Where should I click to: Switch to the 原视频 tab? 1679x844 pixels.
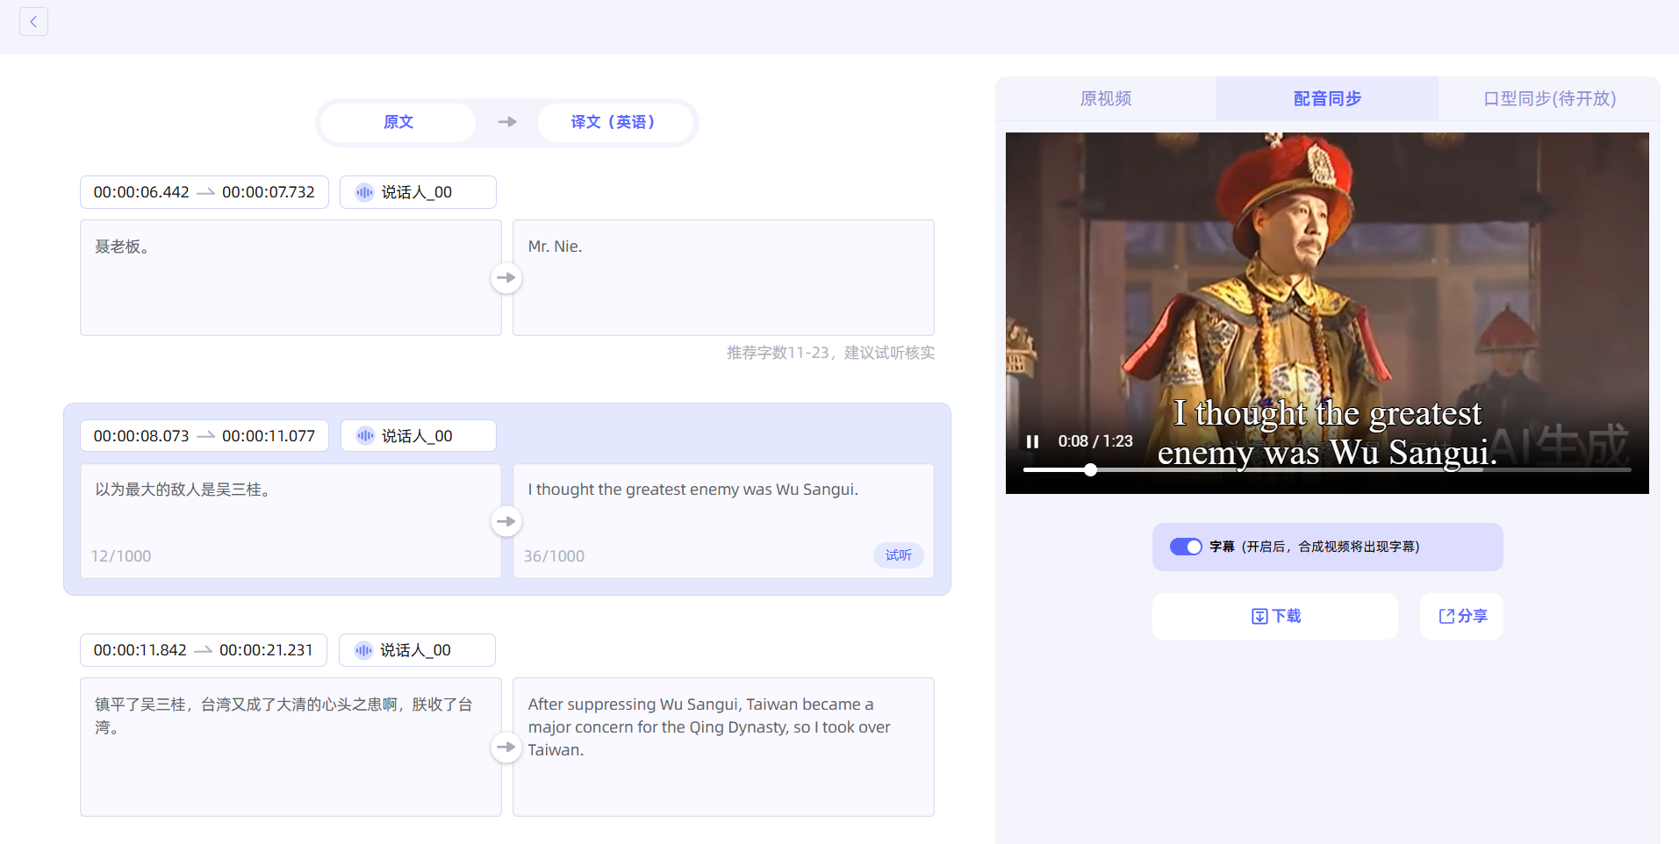coord(1105,98)
